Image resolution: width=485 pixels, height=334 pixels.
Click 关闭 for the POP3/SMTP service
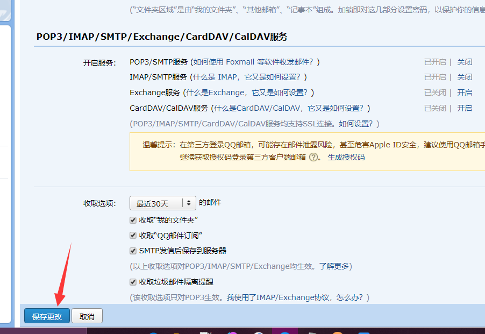point(465,62)
